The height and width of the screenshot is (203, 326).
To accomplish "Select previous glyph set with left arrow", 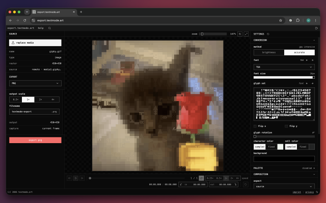I will [307, 83].
